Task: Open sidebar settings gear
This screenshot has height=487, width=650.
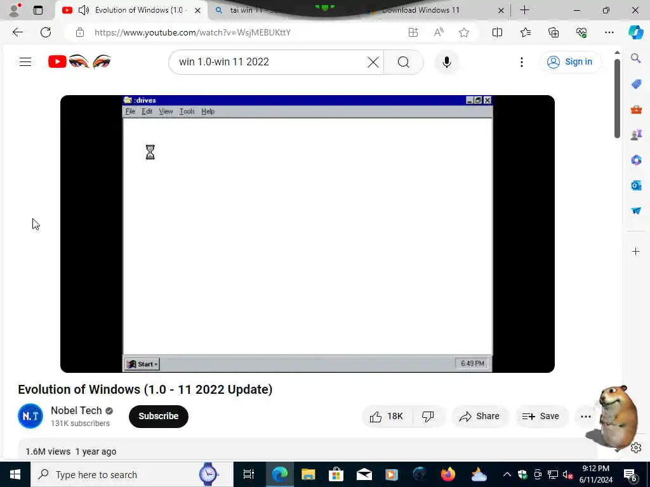Action: (x=636, y=448)
